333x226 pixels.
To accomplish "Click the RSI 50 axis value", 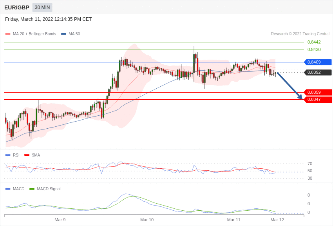I will click(310, 171).
